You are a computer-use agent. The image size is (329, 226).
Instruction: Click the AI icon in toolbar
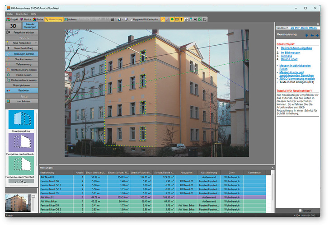point(195,20)
